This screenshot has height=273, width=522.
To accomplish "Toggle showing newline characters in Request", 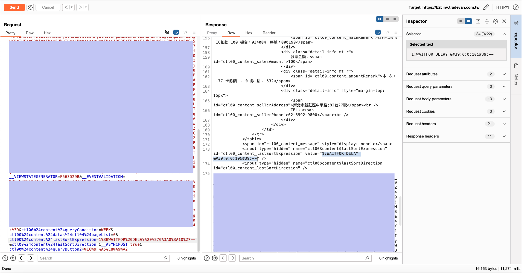I will pos(185,32).
